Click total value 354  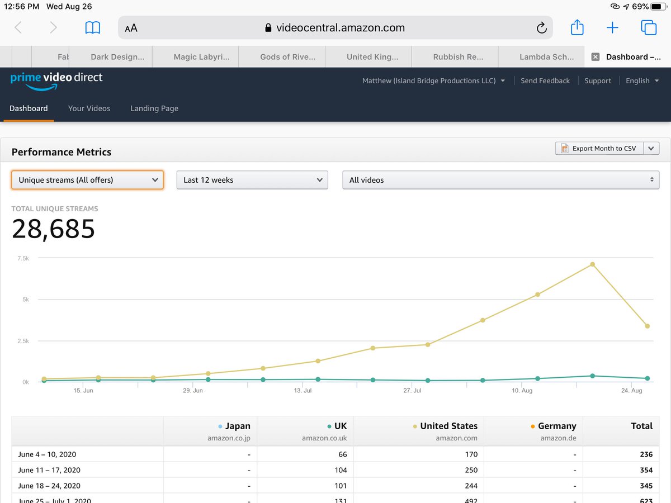click(646, 470)
